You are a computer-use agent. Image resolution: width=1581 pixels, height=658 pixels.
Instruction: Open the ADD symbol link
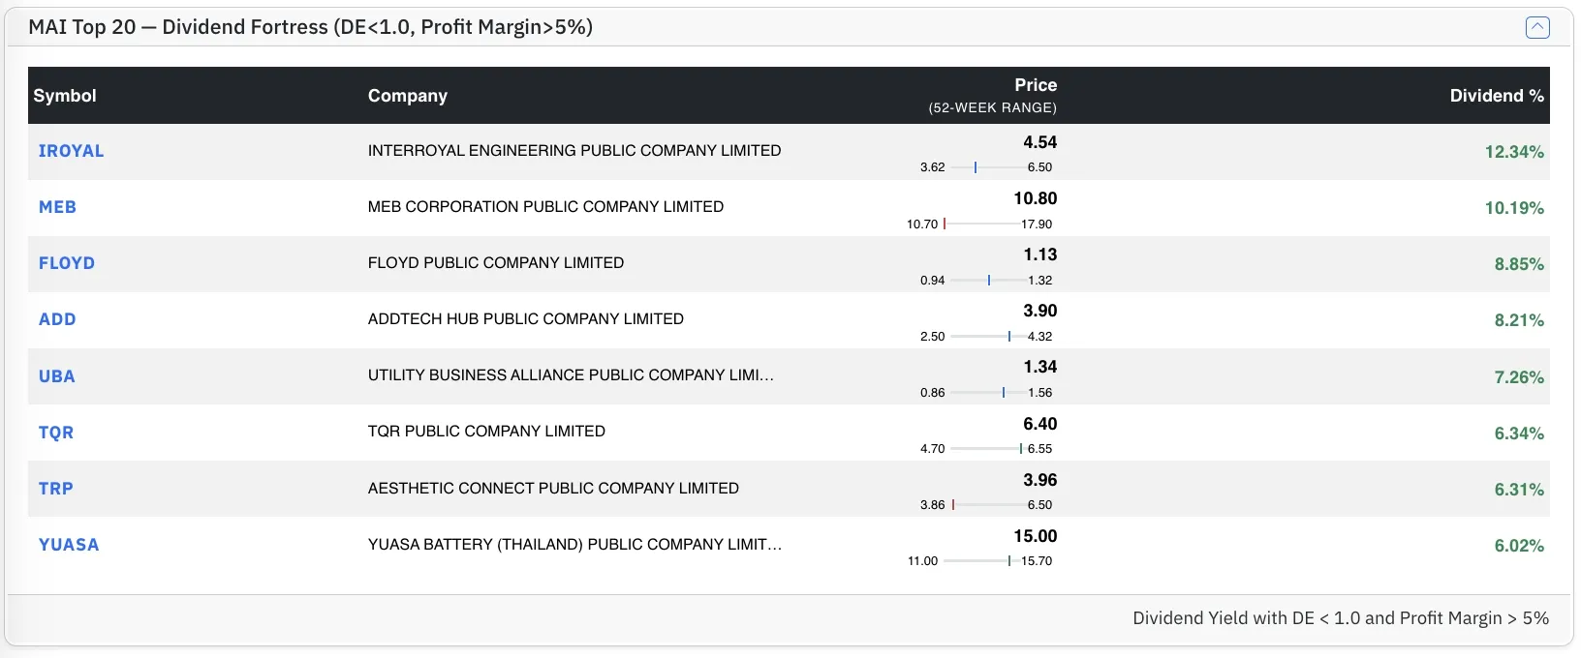(57, 319)
